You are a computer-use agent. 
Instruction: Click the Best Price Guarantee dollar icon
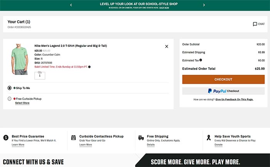click(x=6, y=137)
